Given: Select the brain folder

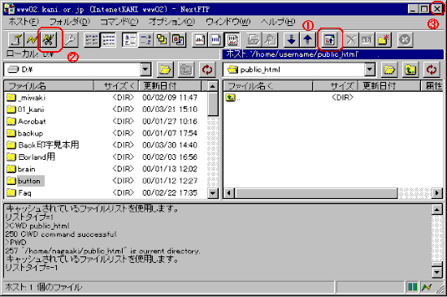Looking at the screenshot, I should (21, 169).
